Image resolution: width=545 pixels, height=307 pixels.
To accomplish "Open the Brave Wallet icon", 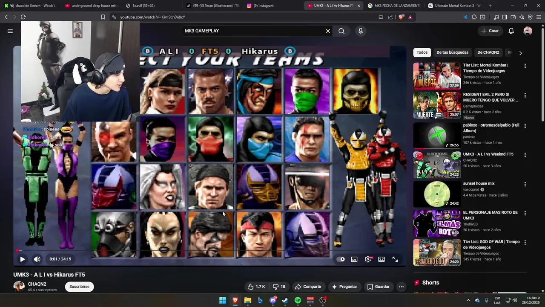I will point(513,17).
